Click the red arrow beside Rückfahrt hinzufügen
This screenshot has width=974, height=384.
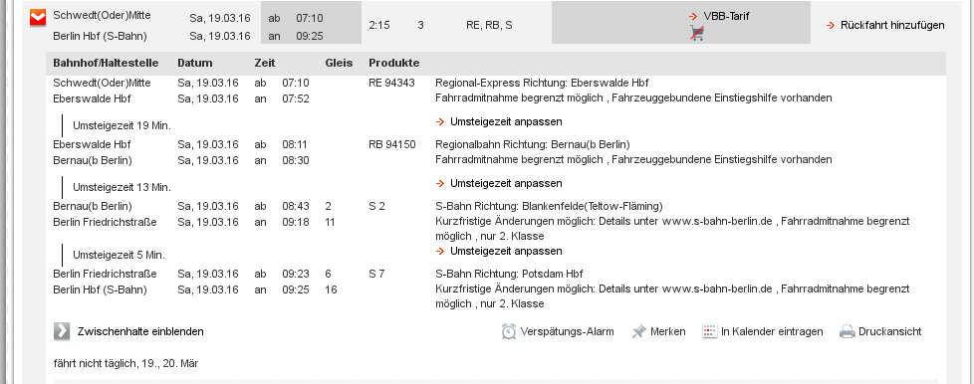[x=831, y=26]
